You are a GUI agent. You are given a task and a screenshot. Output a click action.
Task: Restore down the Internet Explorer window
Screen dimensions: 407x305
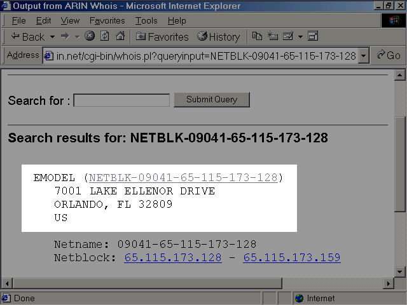pyautogui.click(x=389, y=6)
